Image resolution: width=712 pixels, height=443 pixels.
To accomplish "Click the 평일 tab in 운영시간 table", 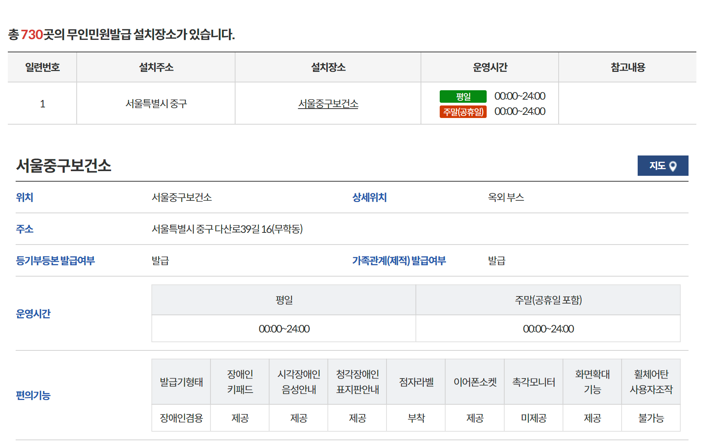I will pos(283,300).
